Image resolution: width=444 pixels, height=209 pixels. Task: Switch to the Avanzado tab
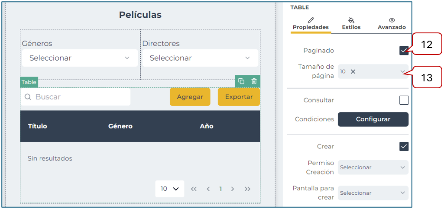click(392, 24)
